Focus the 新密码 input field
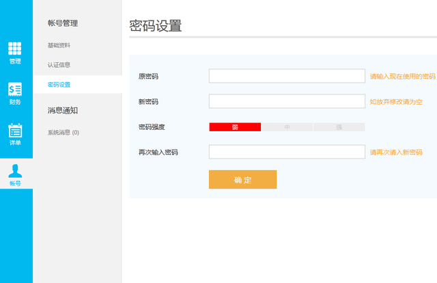437x283 pixels. (287, 101)
